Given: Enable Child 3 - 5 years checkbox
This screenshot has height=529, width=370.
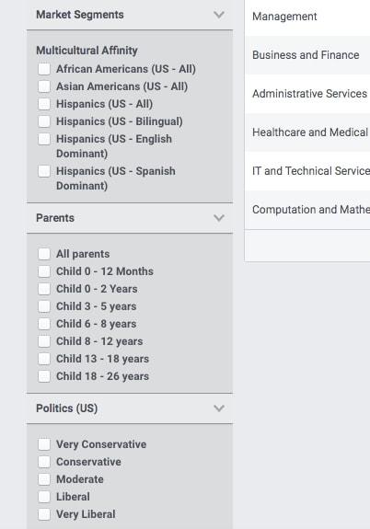Looking at the screenshot, I should coord(44,306).
